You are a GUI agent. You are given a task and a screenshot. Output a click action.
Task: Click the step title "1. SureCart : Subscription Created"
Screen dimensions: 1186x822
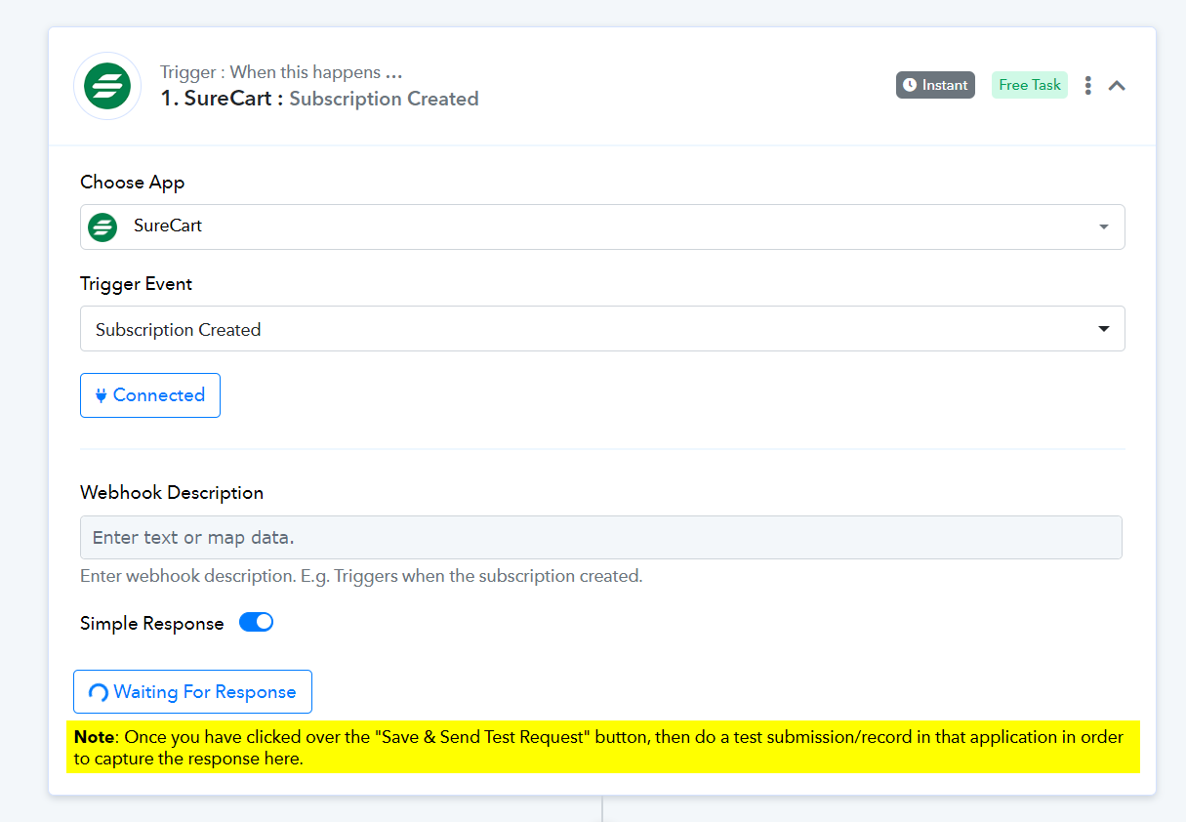319,99
